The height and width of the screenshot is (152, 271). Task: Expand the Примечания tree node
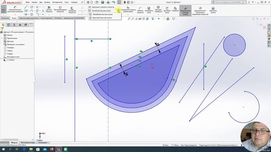pyautogui.click(x=2, y=38)
